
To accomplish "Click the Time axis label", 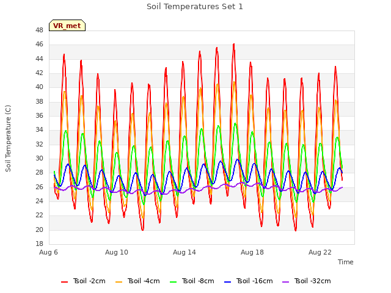I will point(346,262).
